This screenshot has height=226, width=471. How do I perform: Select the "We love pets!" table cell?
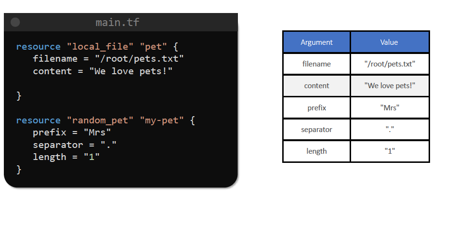click(x=389, y=86)
